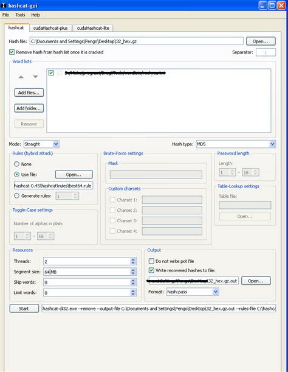
Task: Click the best64.rule file path field
Action: pyautogui.click(x=53, y=186)
